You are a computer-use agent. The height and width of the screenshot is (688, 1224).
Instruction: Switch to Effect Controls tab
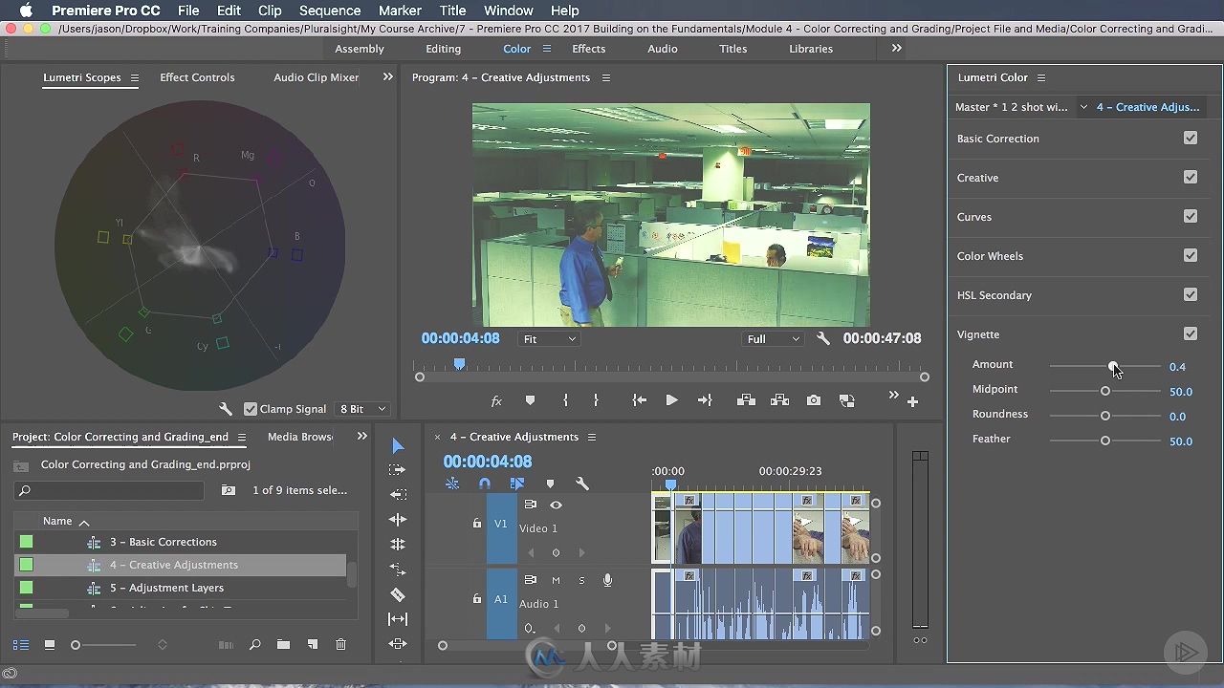197,77
